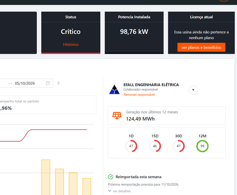This screenshot has width=237, height=195.
Task: Click the solar panel generation icon
Action: (x=117, y=116)
